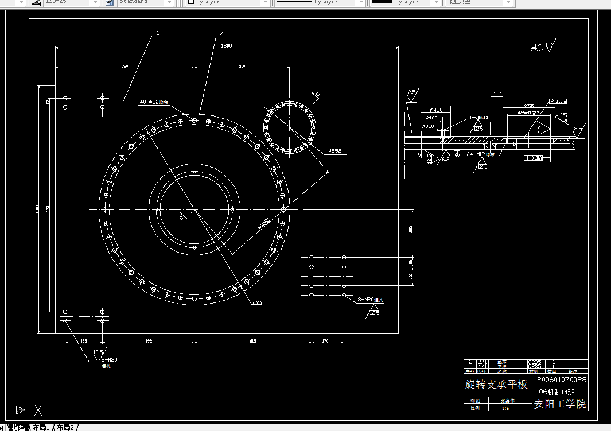Image resolution: width=611 pixels, height=431 pixels.
Task: Click the surface roughness symbol beside 其余
Action: [551, 45]
